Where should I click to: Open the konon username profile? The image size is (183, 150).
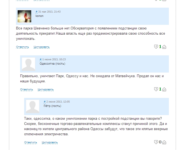[39, 16]
